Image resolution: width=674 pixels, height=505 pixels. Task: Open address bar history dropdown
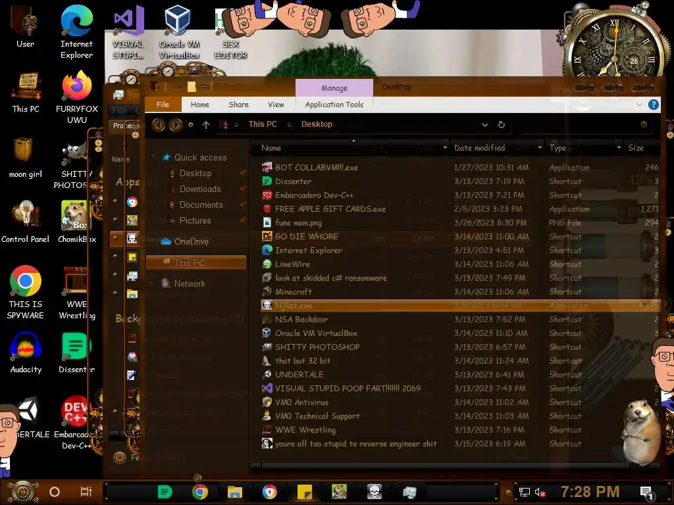click(x=485, y=125)
